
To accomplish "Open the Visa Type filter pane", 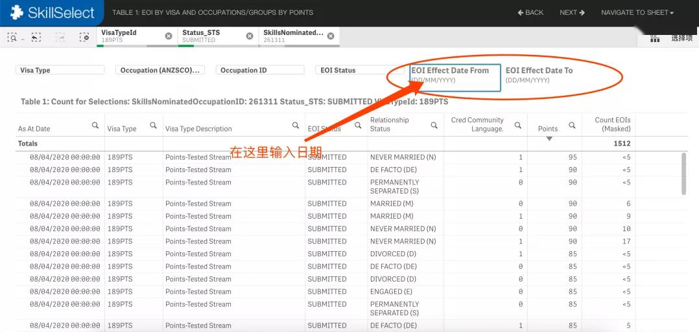I will point(60,70).
